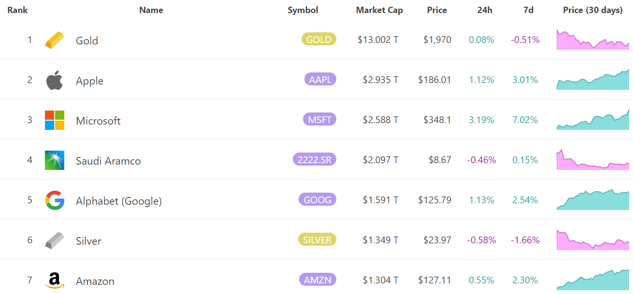Click the Microsoft logo icon
Screen dimensions: 633x294
55,120
